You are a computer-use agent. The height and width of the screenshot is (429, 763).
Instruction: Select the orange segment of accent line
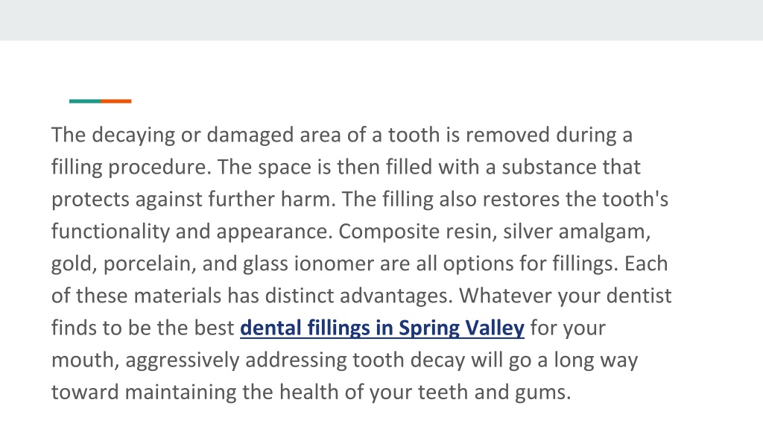click(115, 101)
